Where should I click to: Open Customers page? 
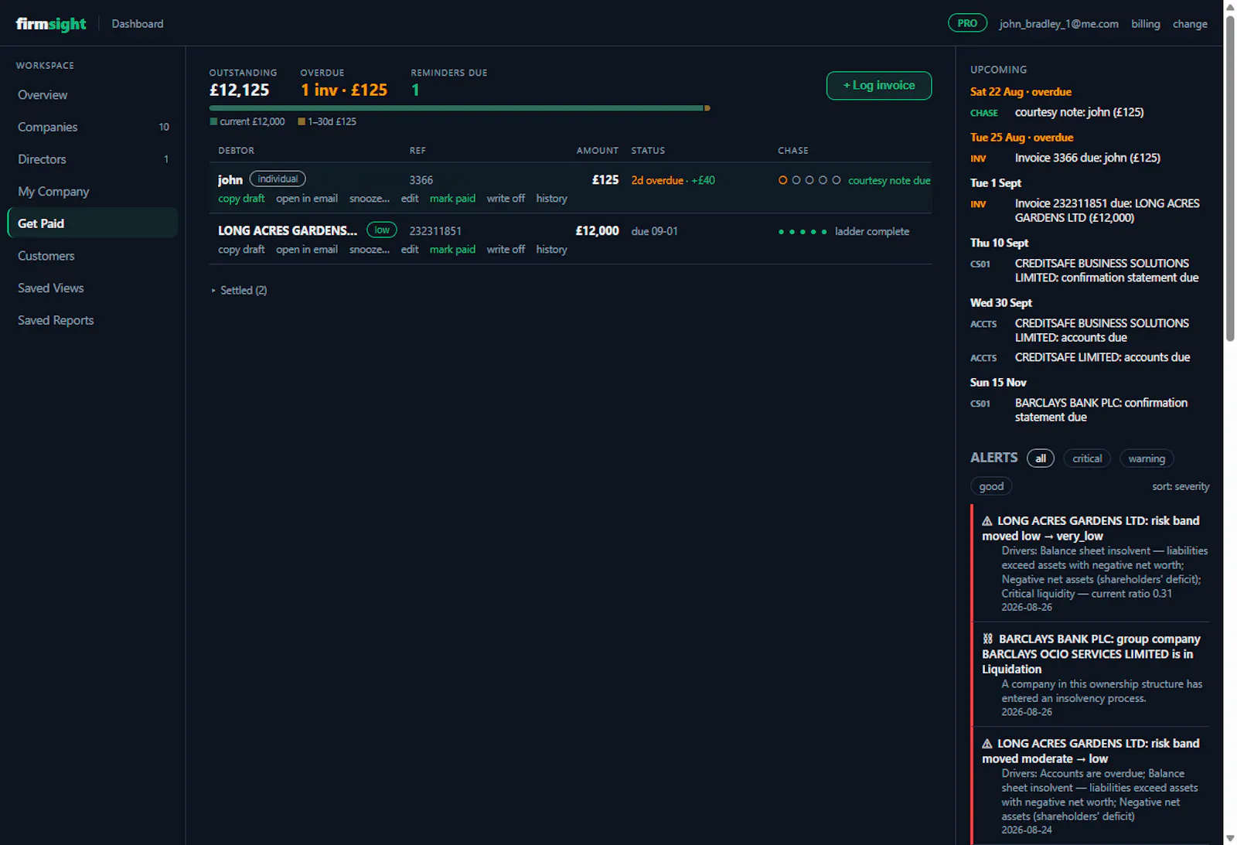pos(93,256)
